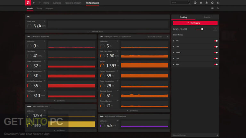
Task: Click plus icon on GPU Power Consumption
Action: tap(45, 61)
